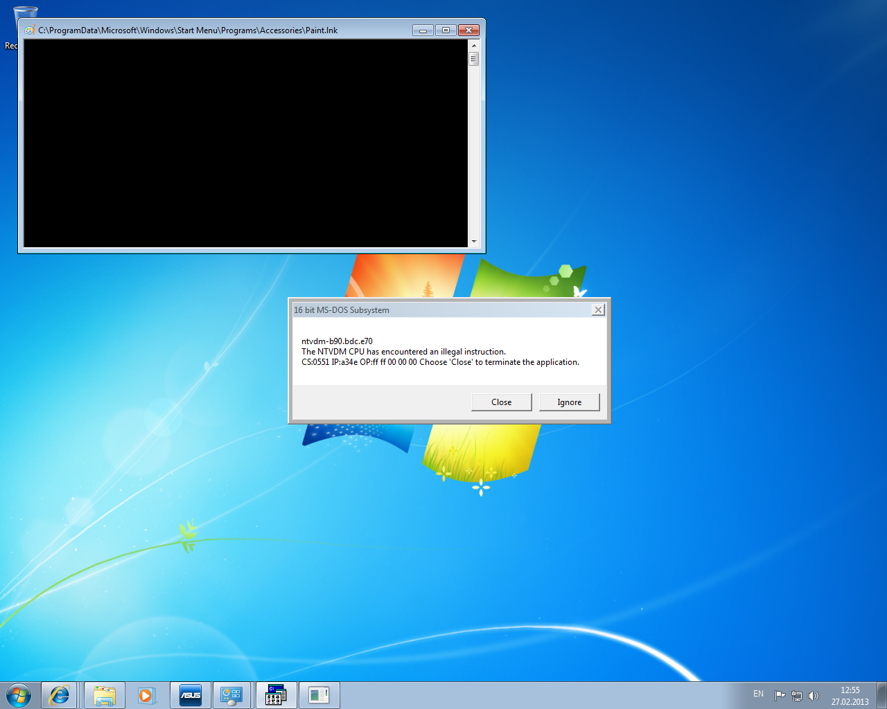Click the EN language indicator
The image size is (887, 709).
[x=758, y=694]
